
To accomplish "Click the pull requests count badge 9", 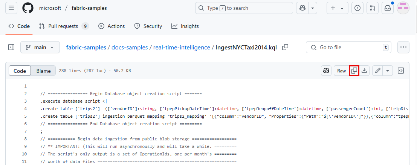I will [85, 26].
